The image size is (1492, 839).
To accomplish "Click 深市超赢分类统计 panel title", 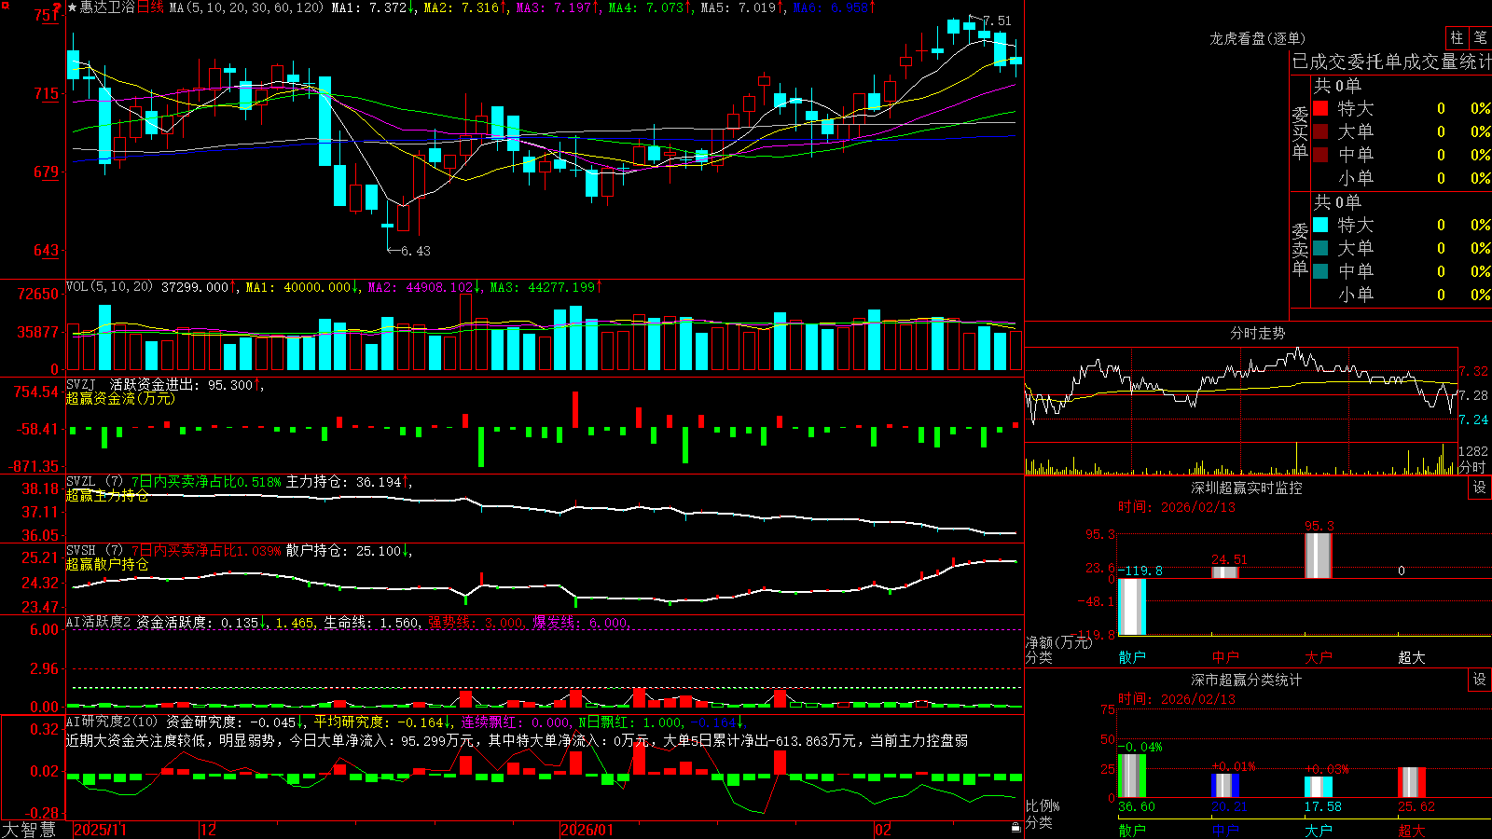I will pyautogui.click(x=1246, y=680).
